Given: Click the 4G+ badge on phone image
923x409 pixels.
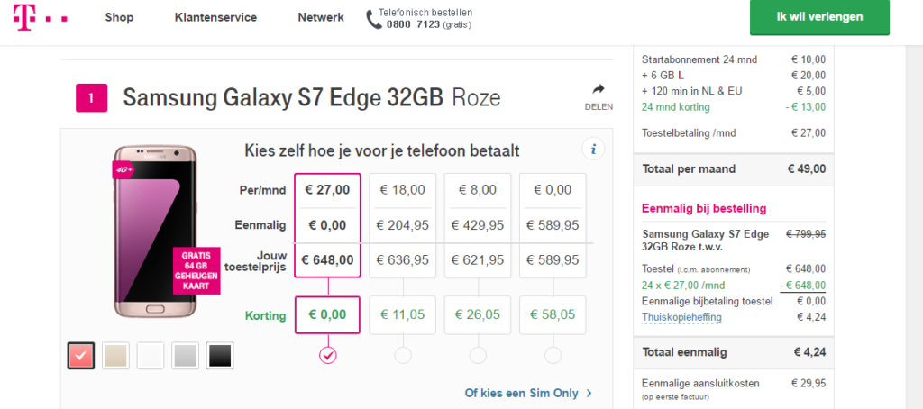Looking at the screenshot, I should coord(124,168).
